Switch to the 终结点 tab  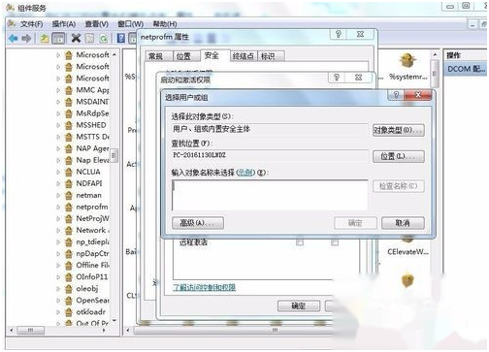[x=244, y=56]
